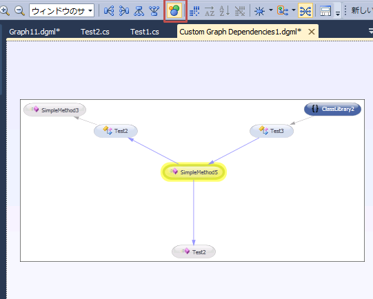Click the zoom out magnifier icon
This screenshot has height=299, width=373.
click(19, 10)
